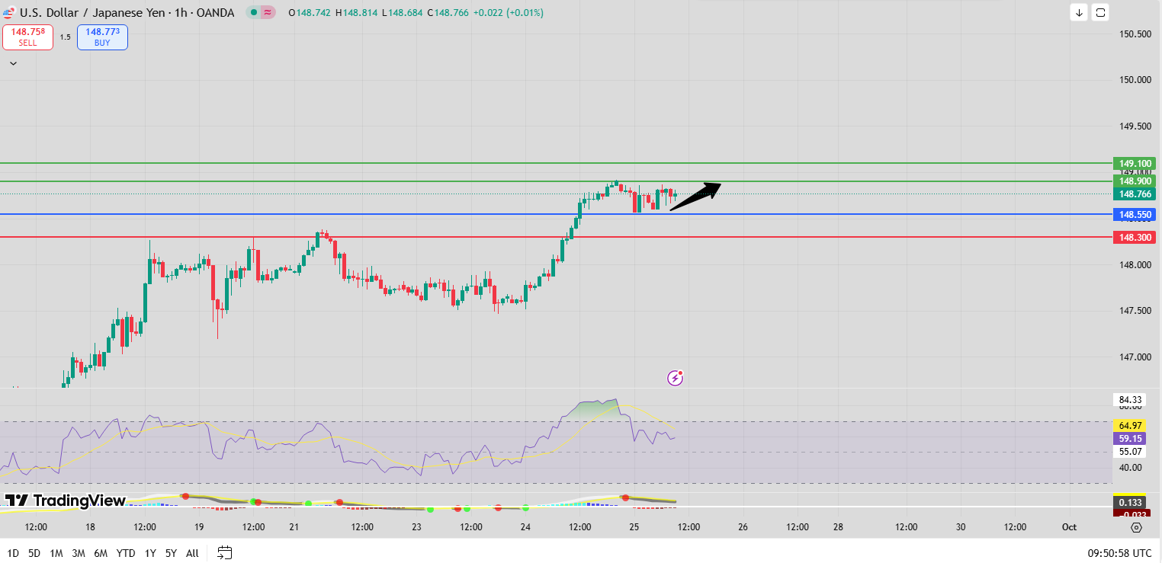Open the go-to-date calendar icon

point(224,552)
